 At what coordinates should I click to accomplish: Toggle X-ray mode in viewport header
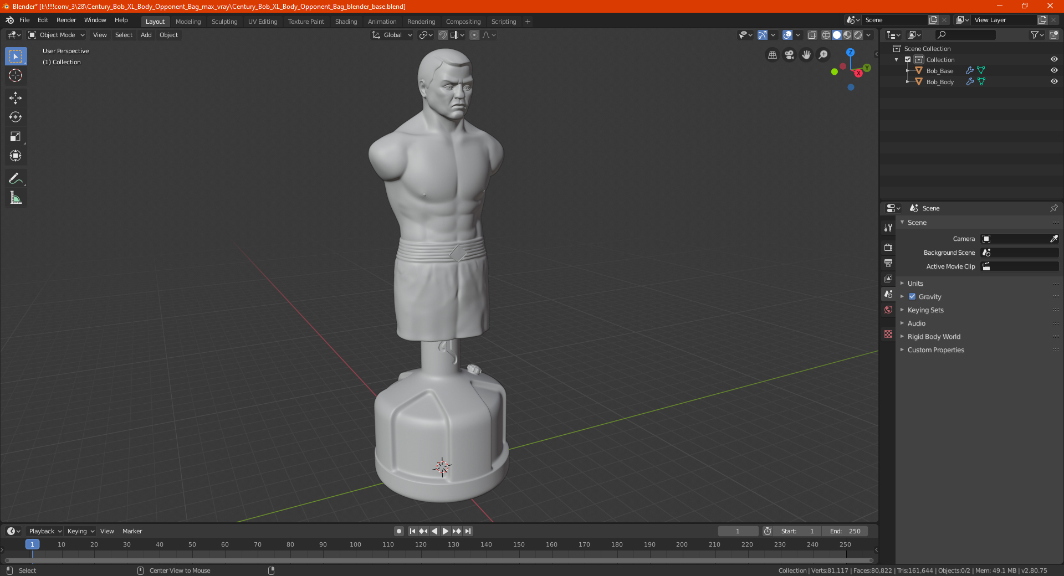tap(812, 35)
